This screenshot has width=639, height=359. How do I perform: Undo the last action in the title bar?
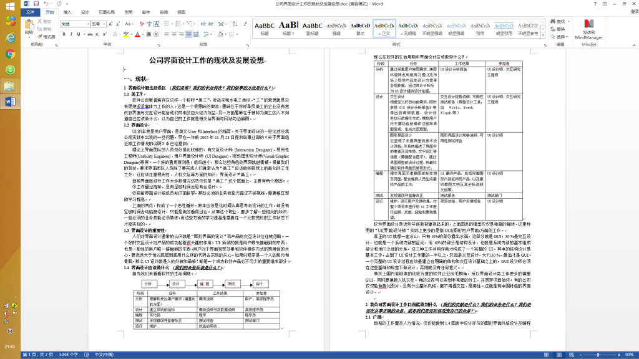pyautogui.click(x=46, y=4)
